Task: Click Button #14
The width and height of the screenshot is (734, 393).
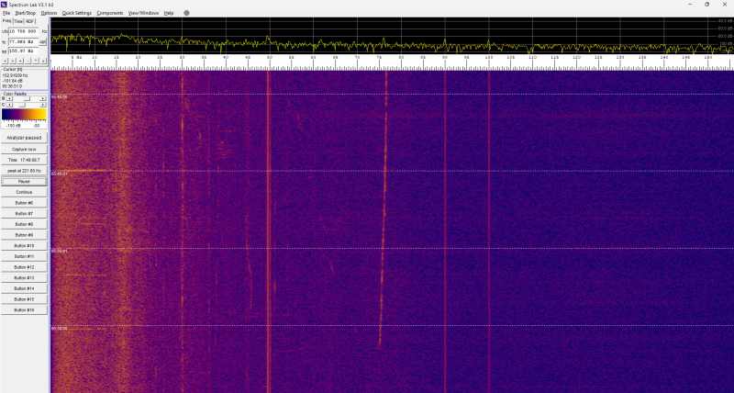Action: (x=24, y=288)
